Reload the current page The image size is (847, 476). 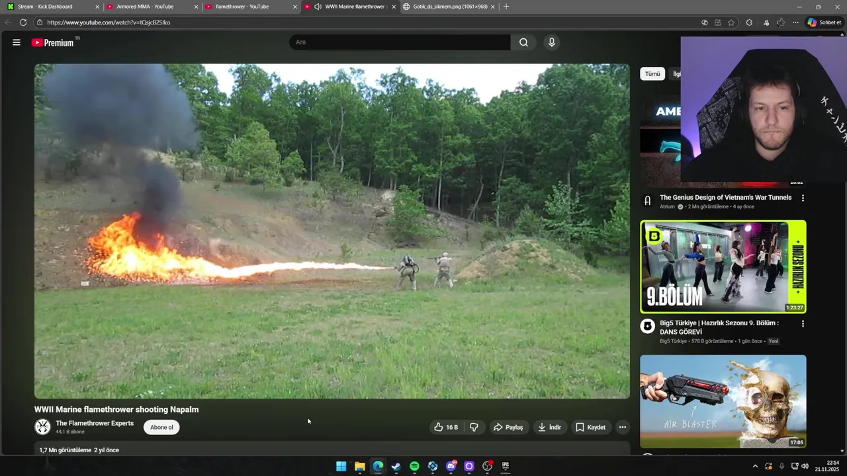pyautogui.click(x=22, y=22)
